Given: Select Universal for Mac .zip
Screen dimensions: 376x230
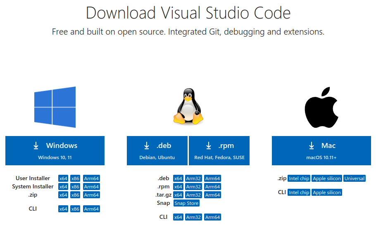Looking at the screenshot, I should [355, 178].
